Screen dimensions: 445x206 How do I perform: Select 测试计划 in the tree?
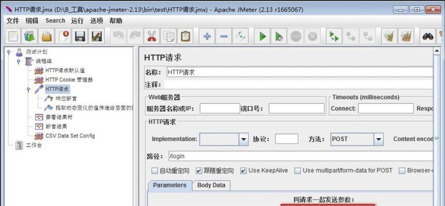click(x=36, y=52)
